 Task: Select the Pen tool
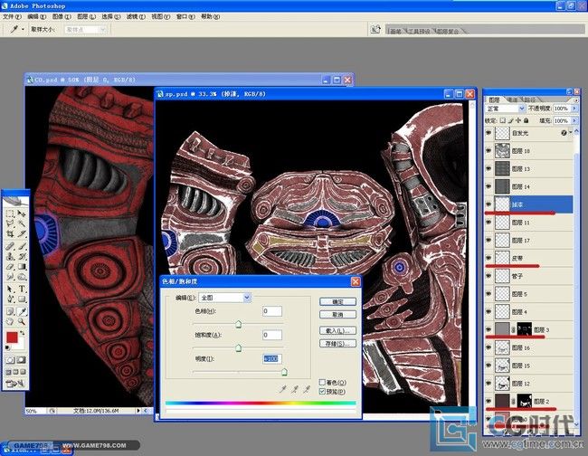[x=10, y=299]
